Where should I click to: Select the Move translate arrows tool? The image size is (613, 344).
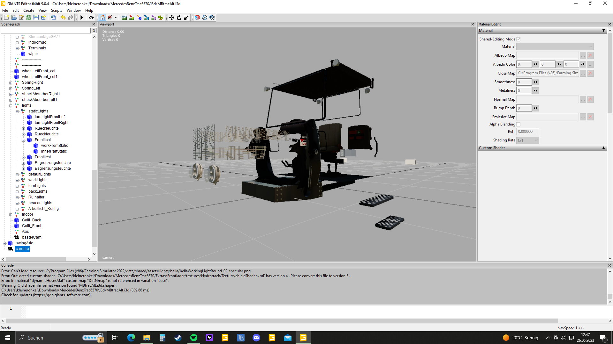click(172, 18)
